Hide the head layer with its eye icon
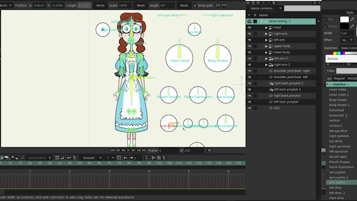 pos(249,27)
